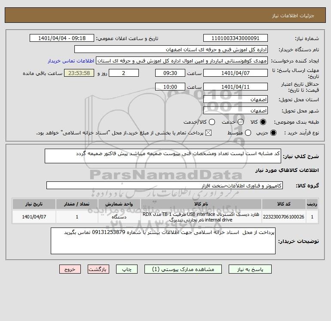Click the ردیف column header
The image size is (331, 321).
312,204
